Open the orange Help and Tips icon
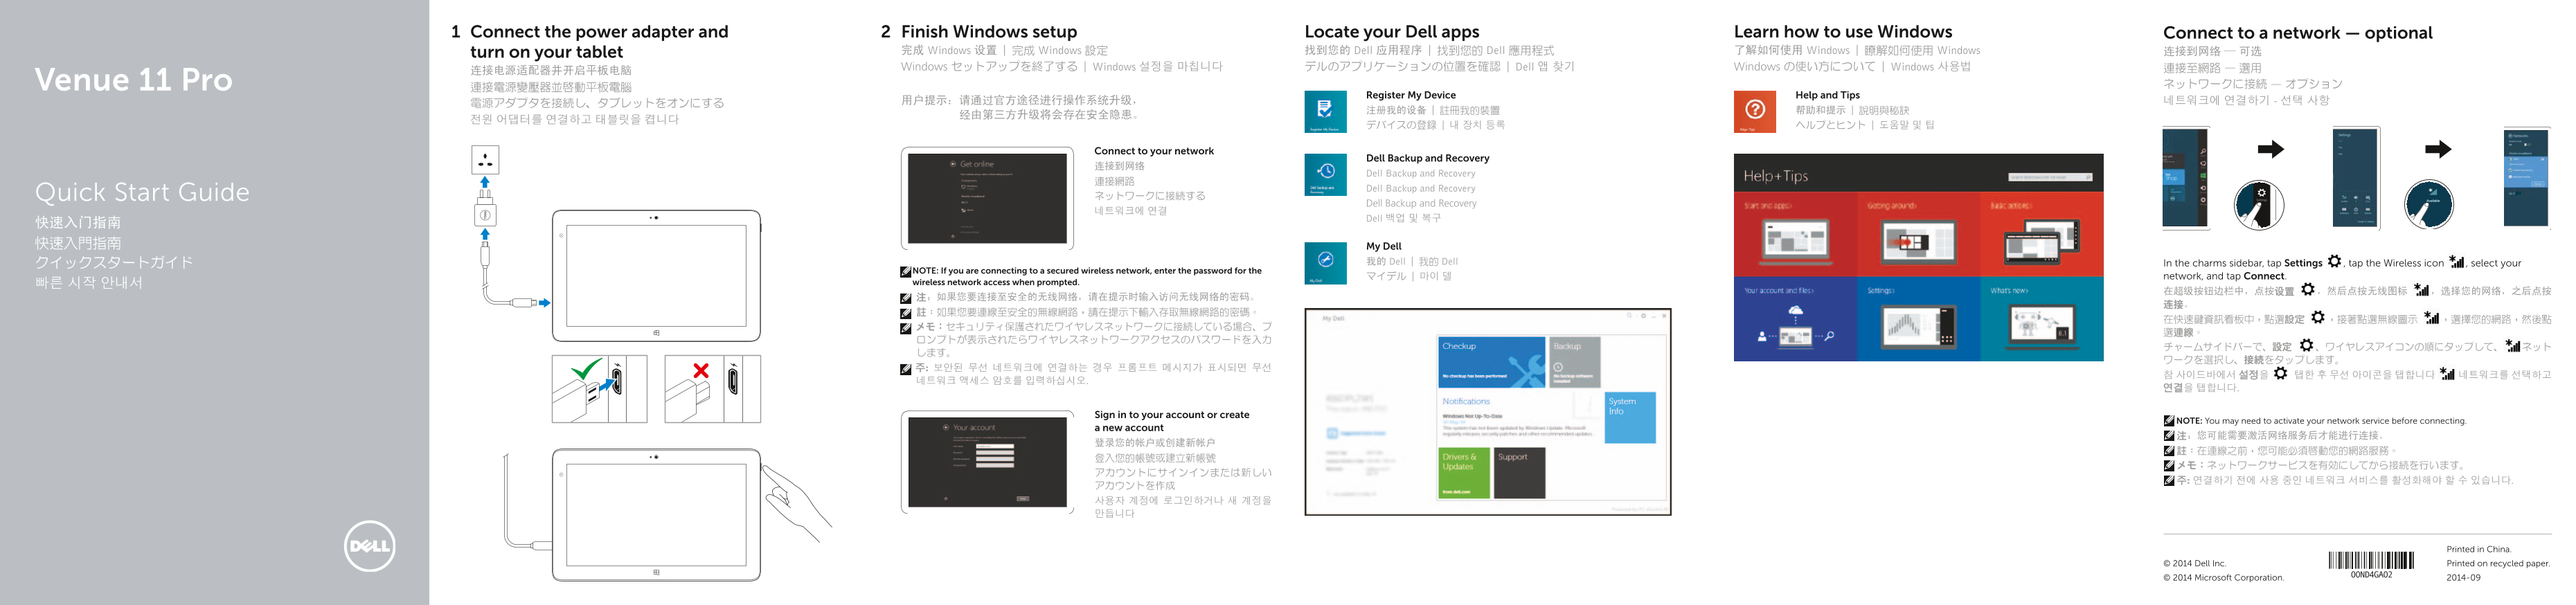 click(1754, 112)
